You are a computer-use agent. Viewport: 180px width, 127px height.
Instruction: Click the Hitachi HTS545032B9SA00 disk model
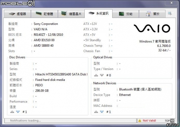(61, 74)
